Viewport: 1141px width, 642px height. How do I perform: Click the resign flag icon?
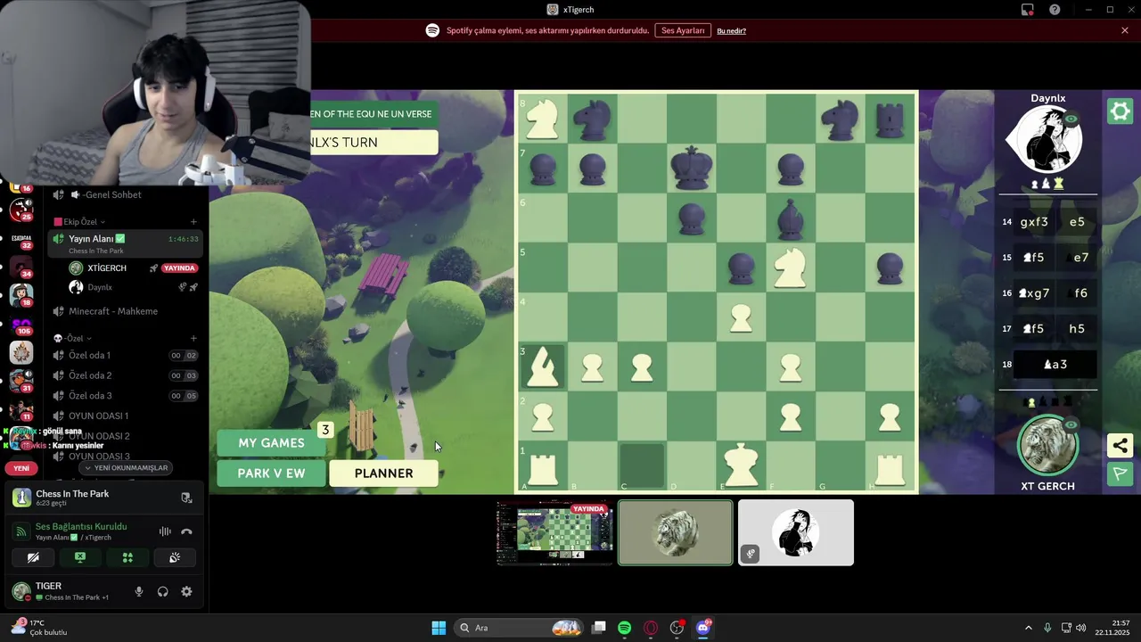[1120, 473]
